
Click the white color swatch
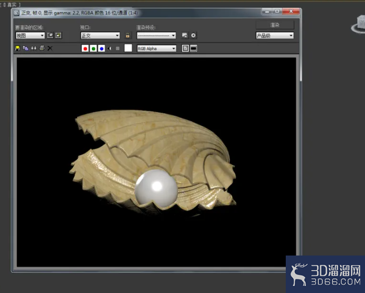pos(128,48)
